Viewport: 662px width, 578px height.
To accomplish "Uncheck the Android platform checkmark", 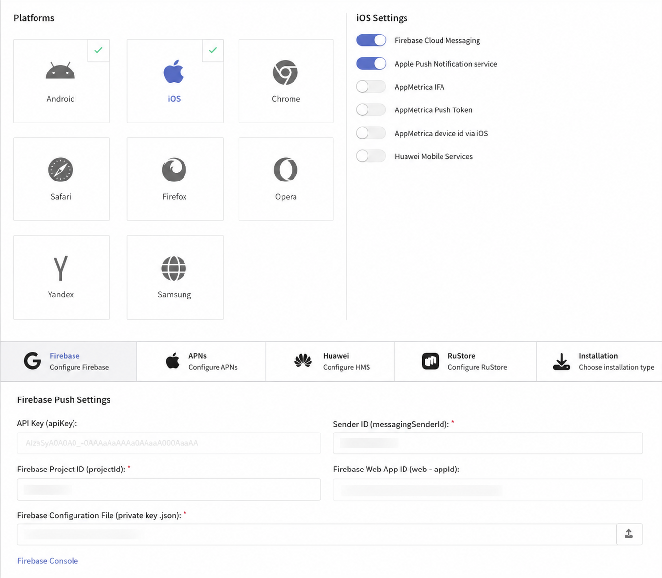I will click(x=98, y=50).
